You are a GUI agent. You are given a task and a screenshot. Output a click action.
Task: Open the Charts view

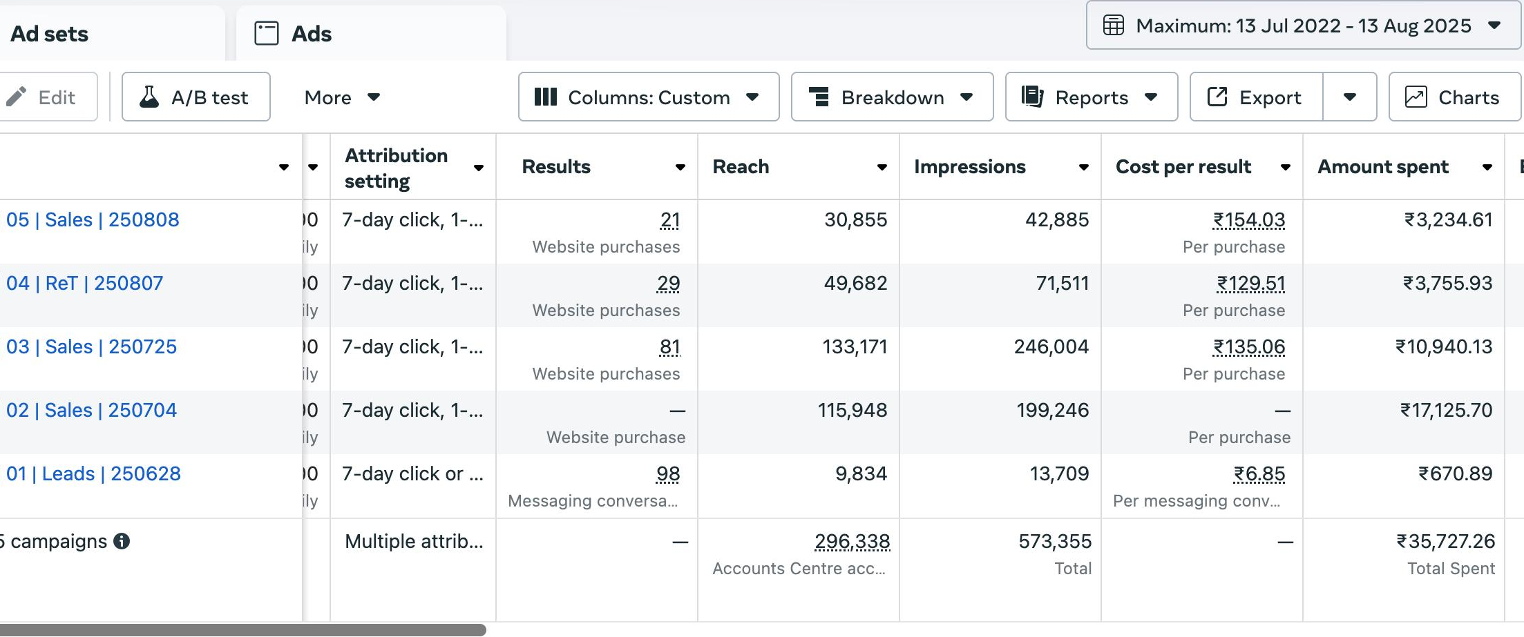coord(1454,97)
